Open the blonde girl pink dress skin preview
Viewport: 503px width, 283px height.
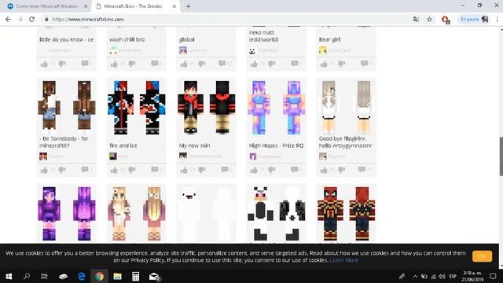136,214
